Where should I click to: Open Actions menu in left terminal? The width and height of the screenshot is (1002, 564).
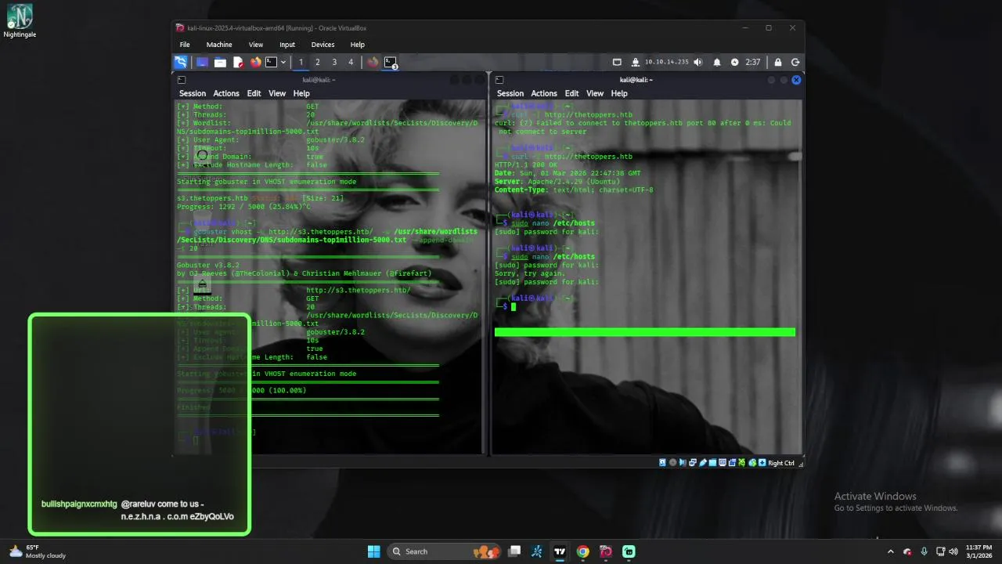[x=226, y=93]
